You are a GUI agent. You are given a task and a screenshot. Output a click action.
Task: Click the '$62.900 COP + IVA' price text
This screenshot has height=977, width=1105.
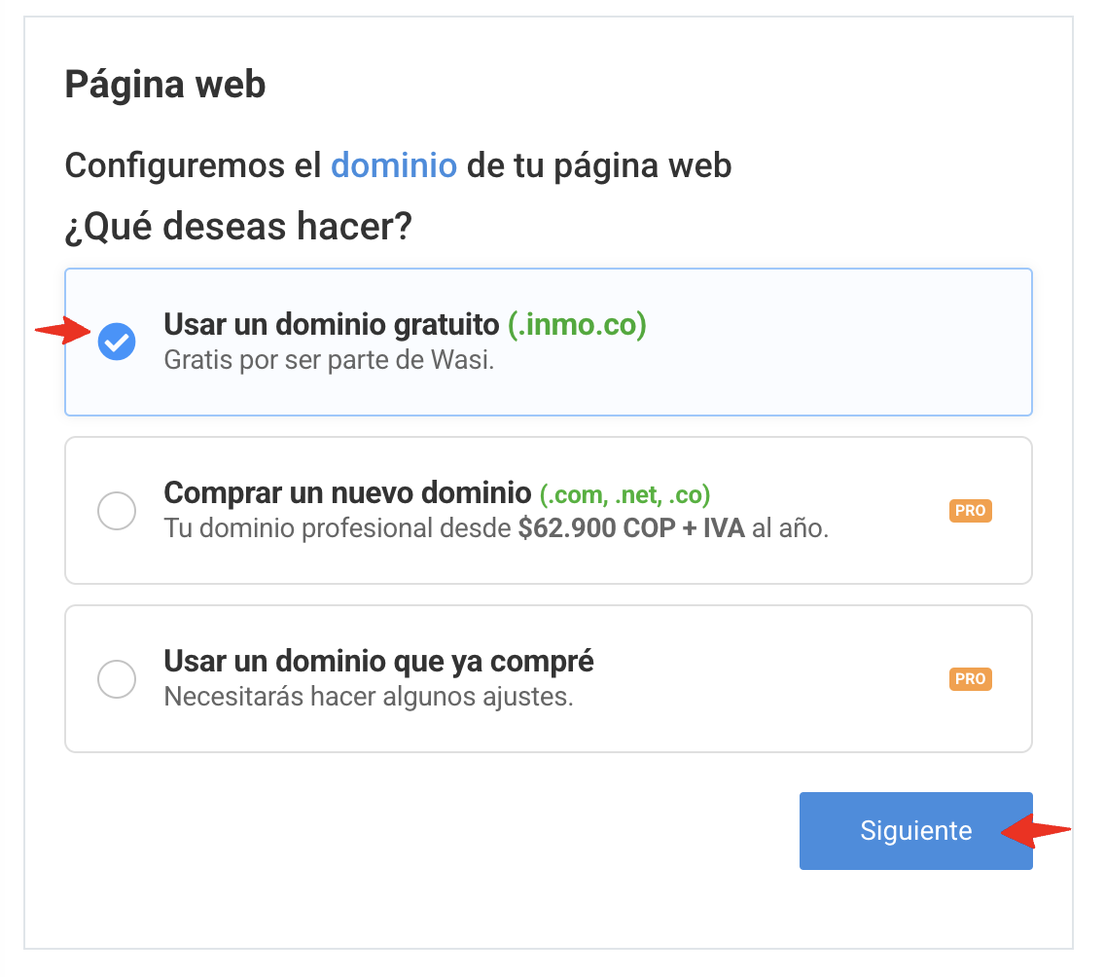pyautogui.click(x=631, y=529)
